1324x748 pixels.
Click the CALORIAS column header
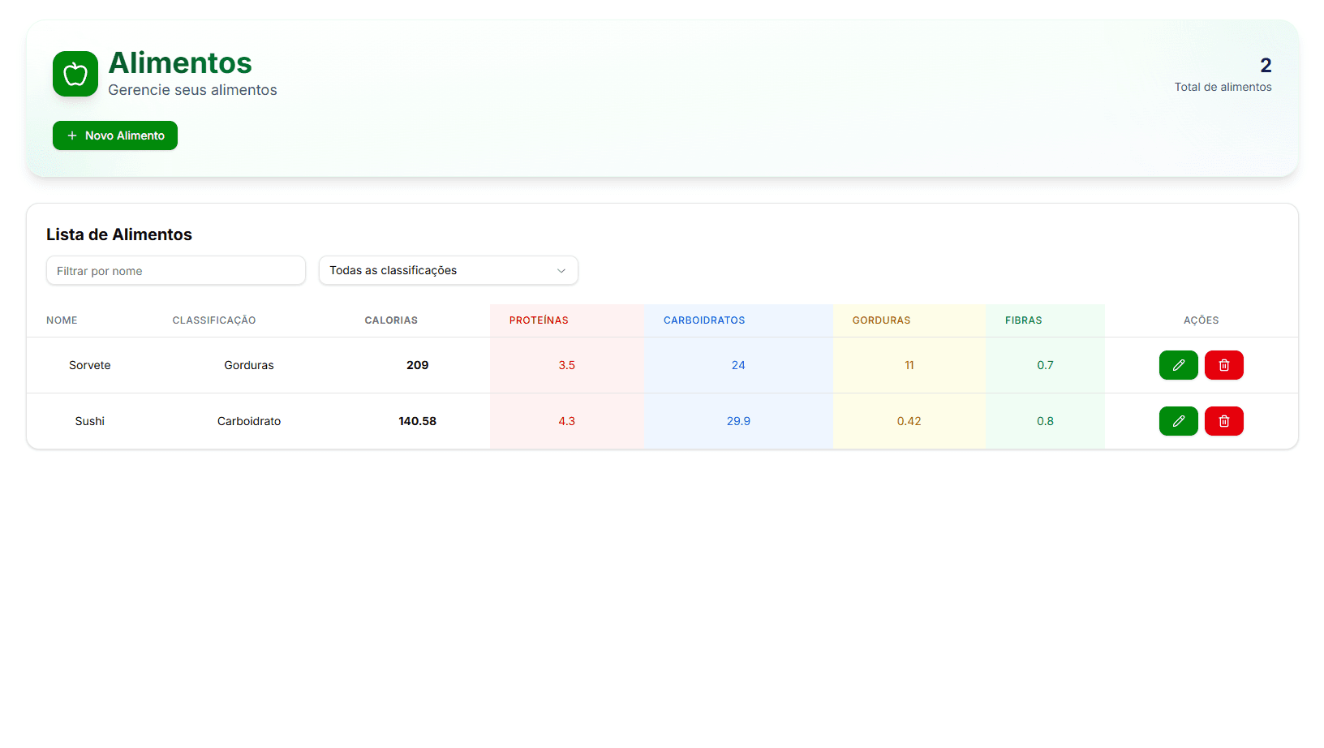point(391,320)
